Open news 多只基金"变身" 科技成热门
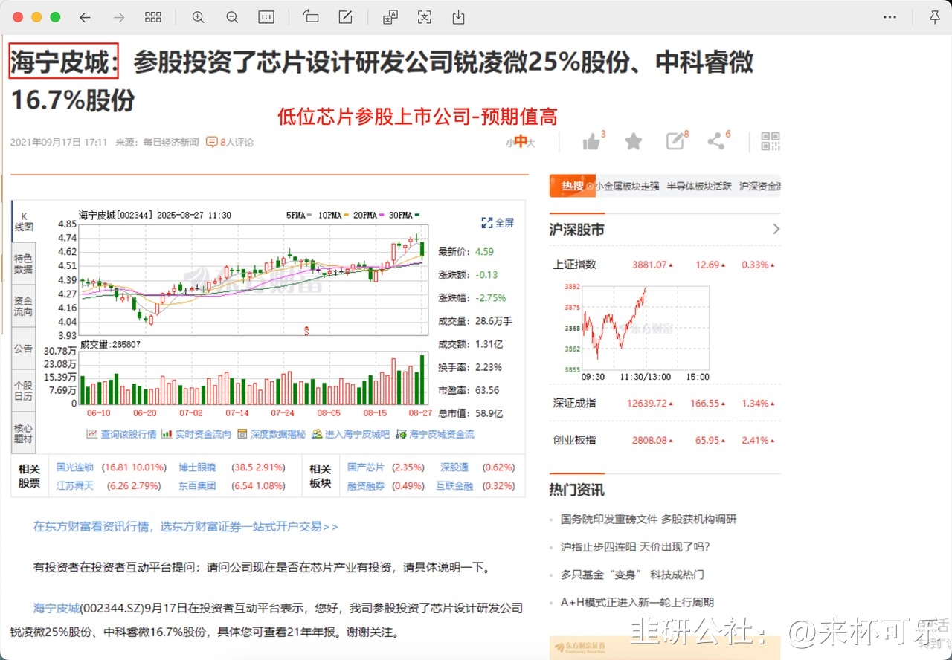The width and height of the screenshot is (952, 660). pyautogui.click(x=632, y=575)
